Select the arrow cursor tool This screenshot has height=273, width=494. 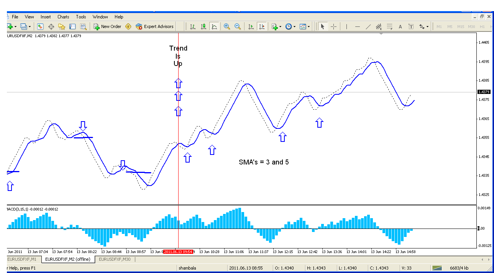tap(322, 26)
